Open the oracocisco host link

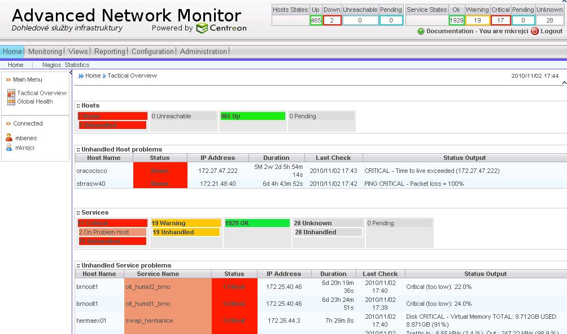click(x=91, y=171)
